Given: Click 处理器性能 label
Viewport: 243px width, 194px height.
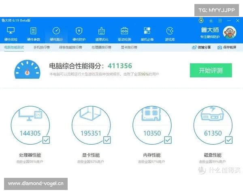Looking at the screenshot, I should [30, 155].
